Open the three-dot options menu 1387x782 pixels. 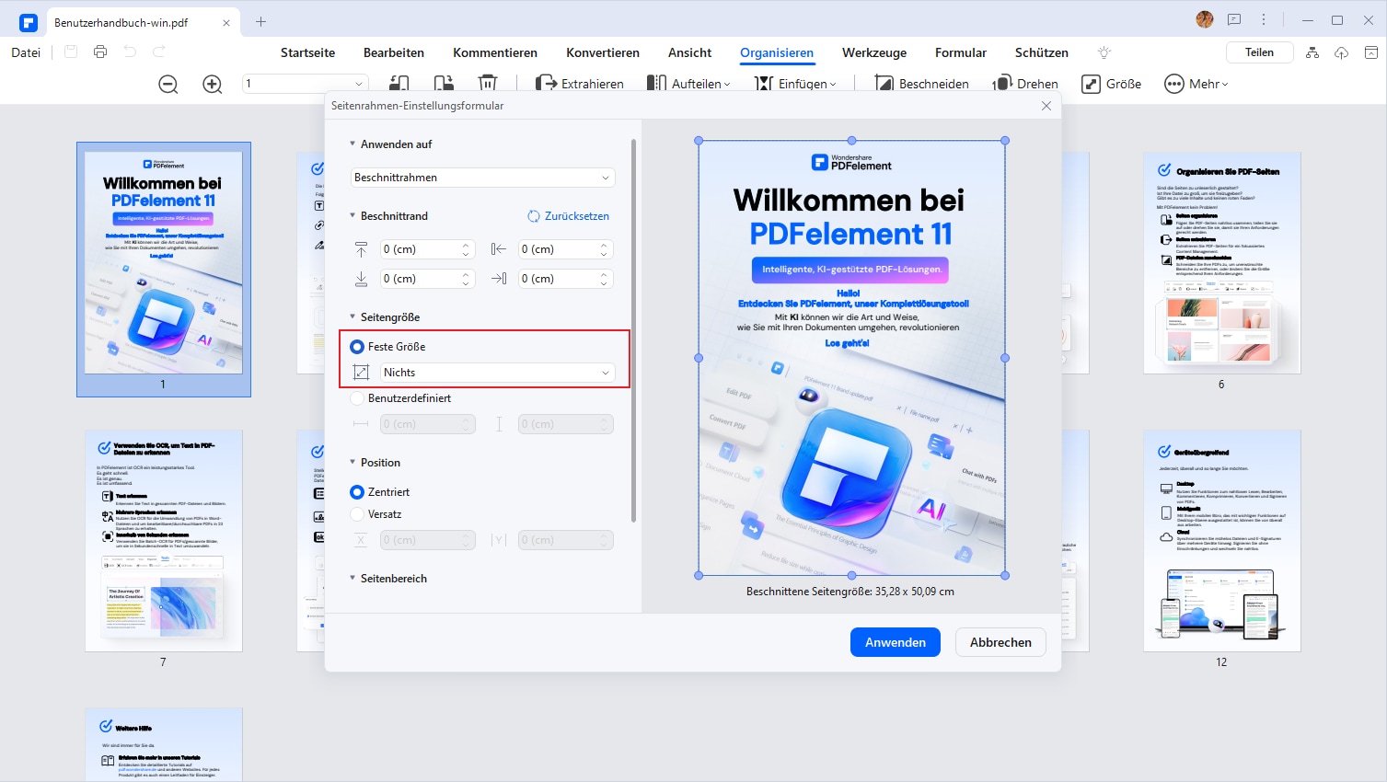pyautogui.click(x=1264, y=20)
